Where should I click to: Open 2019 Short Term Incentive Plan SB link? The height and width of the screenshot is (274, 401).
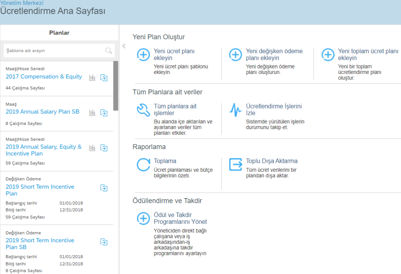(40, 243)
